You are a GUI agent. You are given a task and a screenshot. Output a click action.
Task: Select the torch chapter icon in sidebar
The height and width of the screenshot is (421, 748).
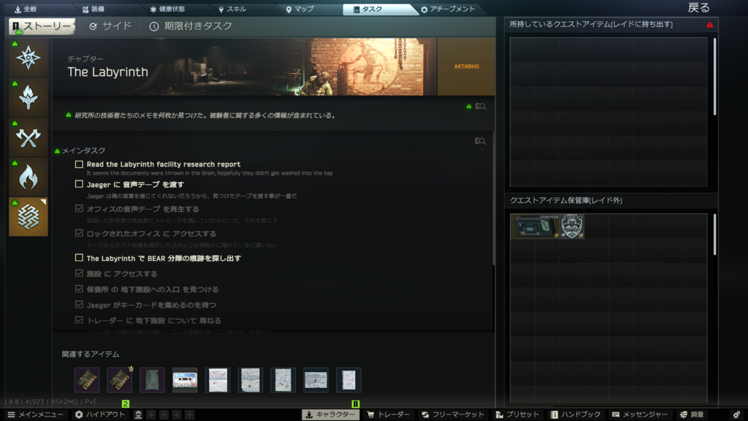click(28, 98)
